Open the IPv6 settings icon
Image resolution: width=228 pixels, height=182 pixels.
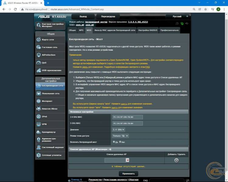point(39,116)
